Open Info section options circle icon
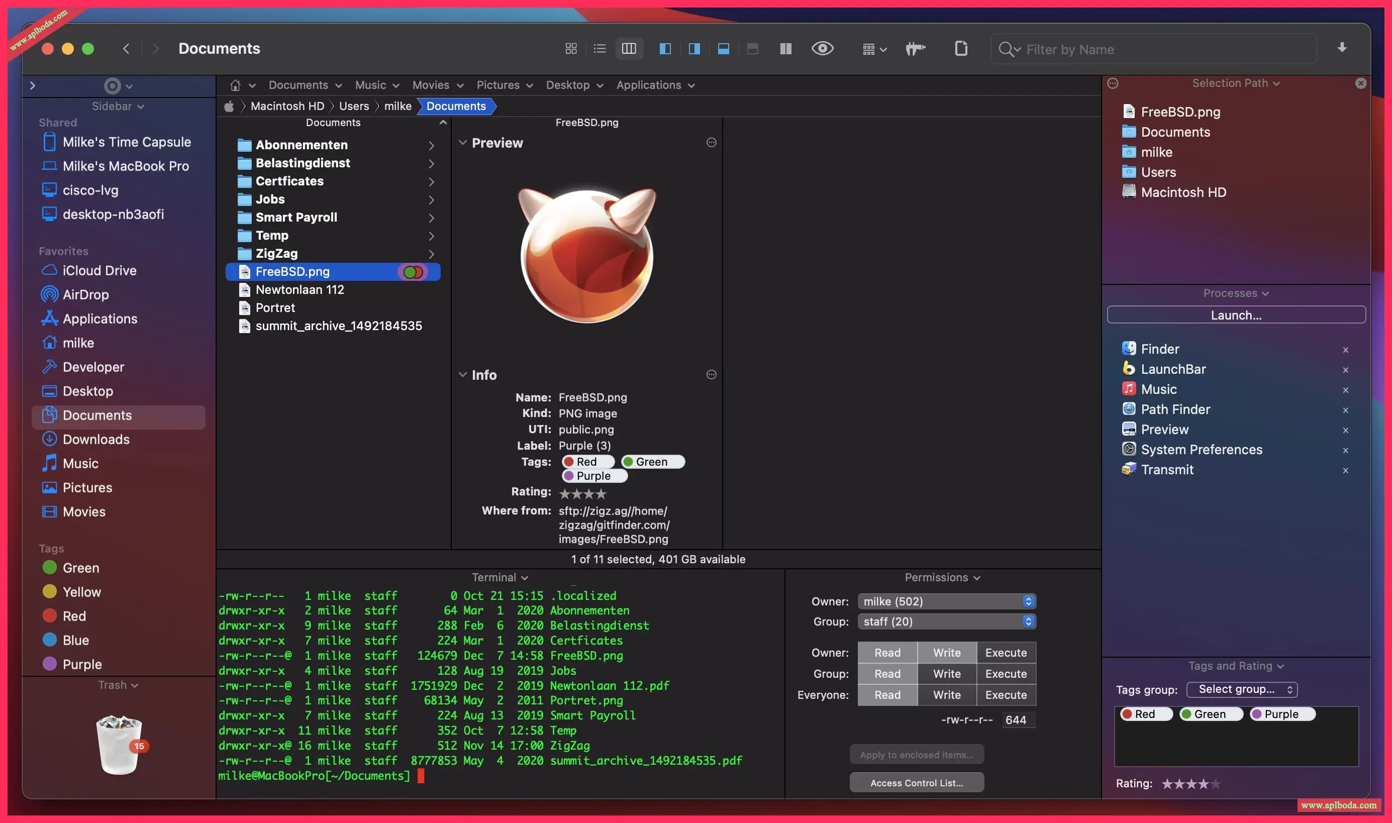Viewport: 1392px width, 823px height. 711,375
